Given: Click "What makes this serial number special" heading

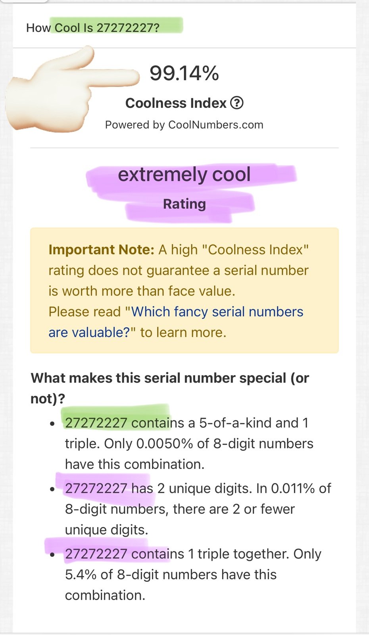Looking at the screenshot, I should [170, 388].
